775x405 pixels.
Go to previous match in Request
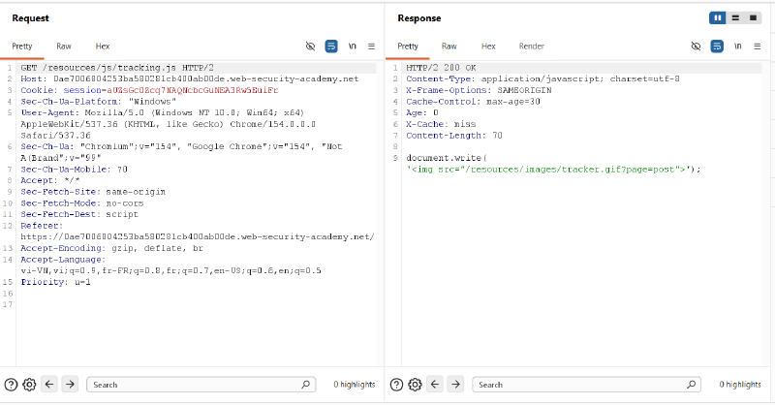click(49, 385)
